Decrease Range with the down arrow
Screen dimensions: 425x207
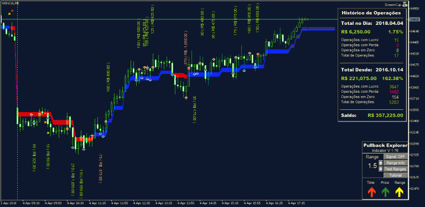381,169
